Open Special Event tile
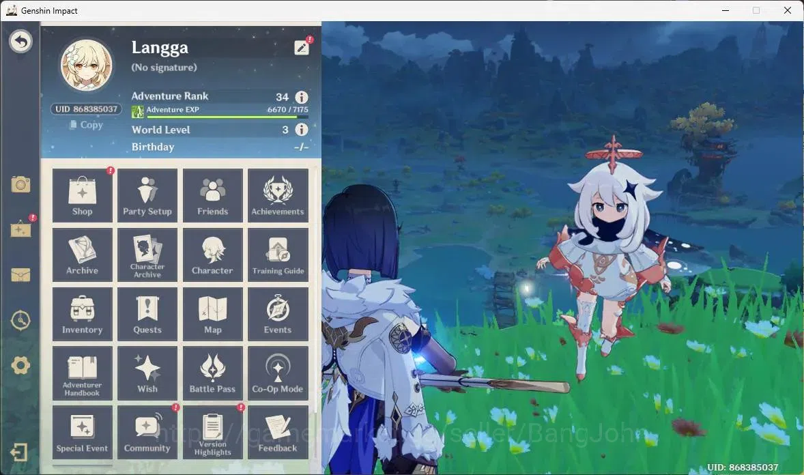Image resolution: width=804 pixels, height=475 pixels. (82, 433)
